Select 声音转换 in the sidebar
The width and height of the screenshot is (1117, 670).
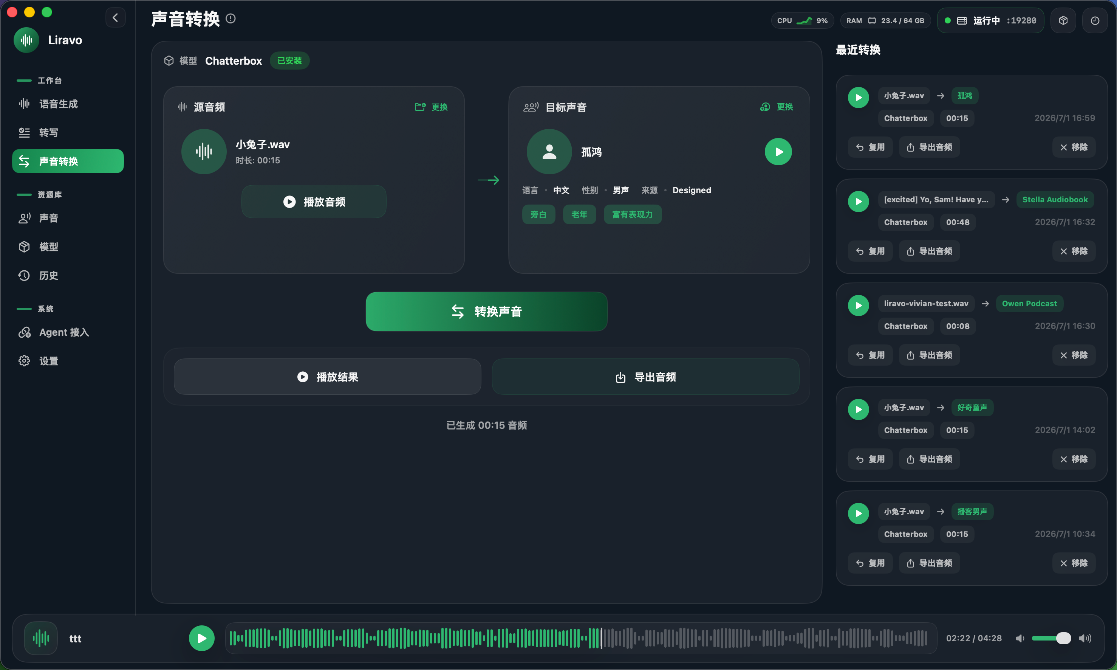point(68,161)
